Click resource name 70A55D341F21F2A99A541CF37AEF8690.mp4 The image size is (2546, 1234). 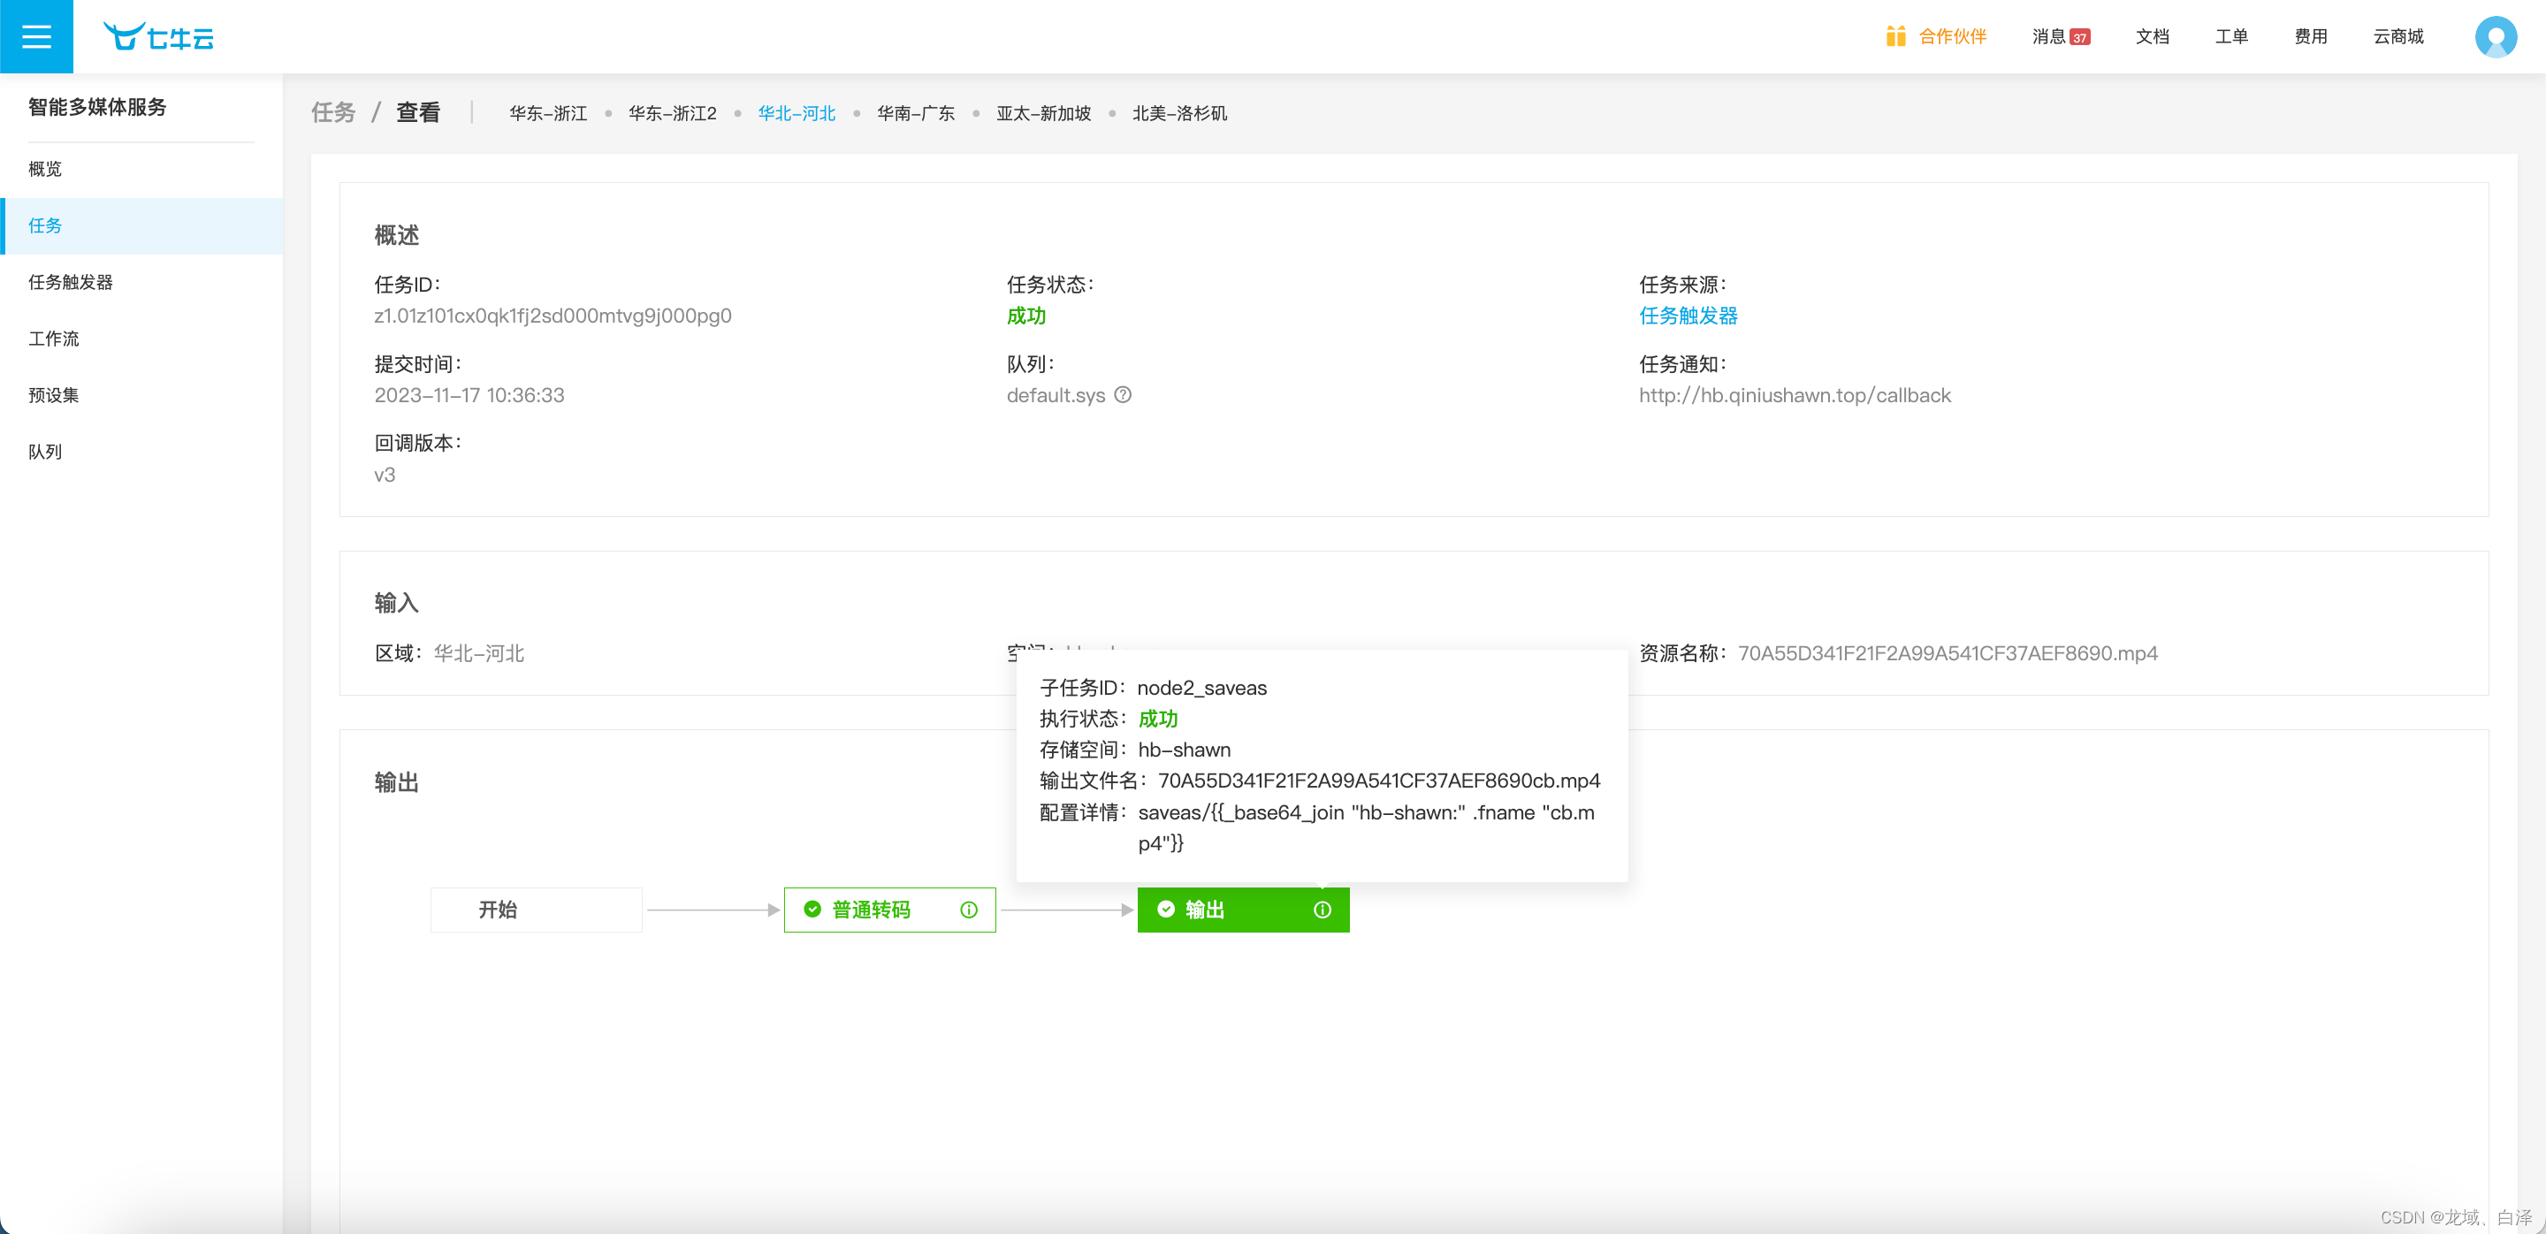tap(1947, 653)
